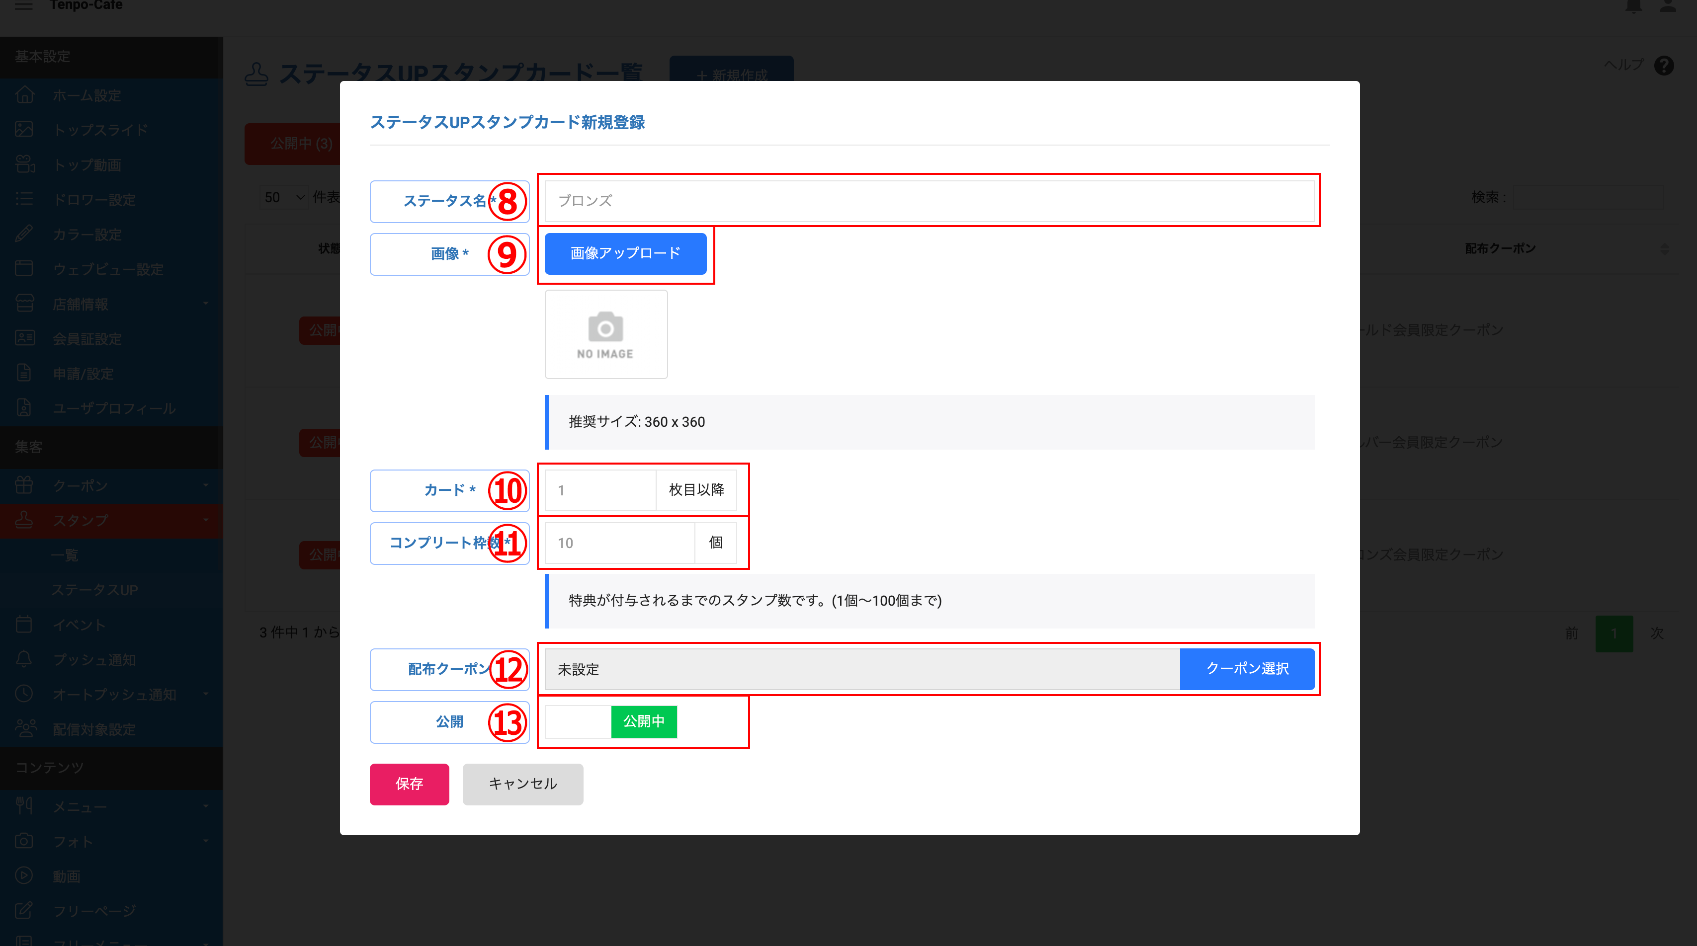Click the gift icon for クーポン
Viewport: 1697px width, 946px height.
(24, 485)
